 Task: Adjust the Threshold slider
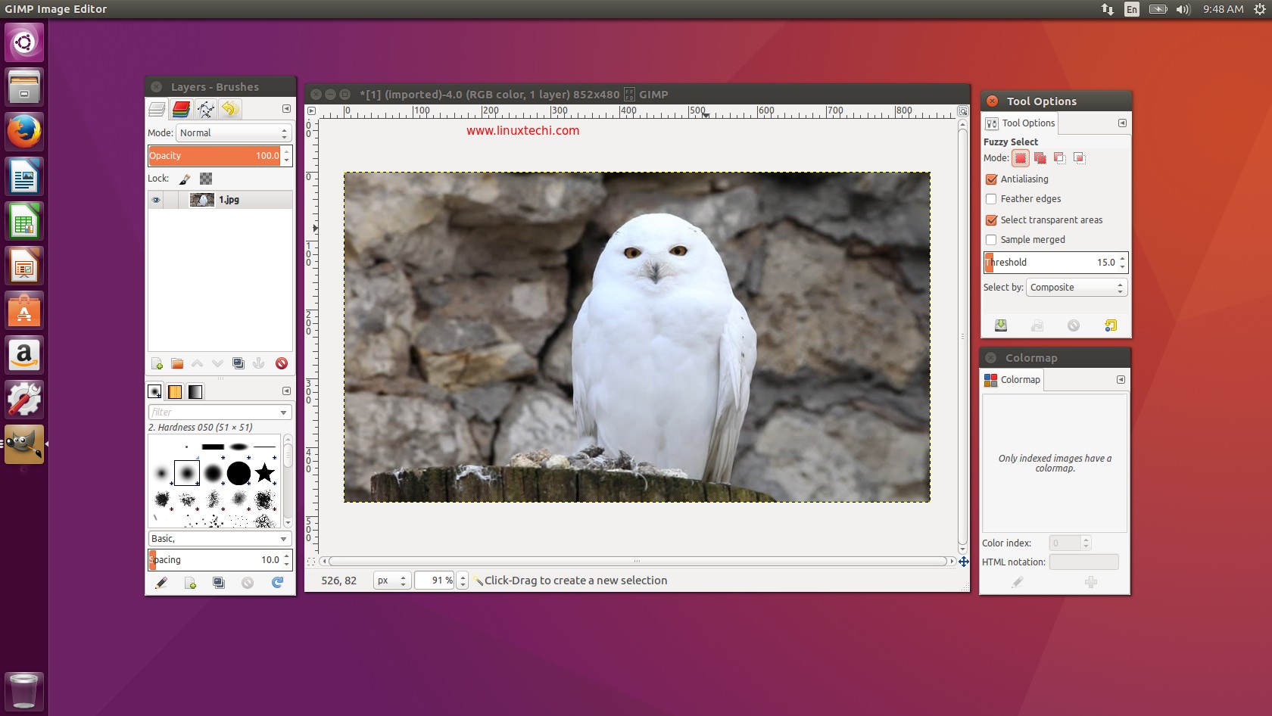[x=1050, y=263]
